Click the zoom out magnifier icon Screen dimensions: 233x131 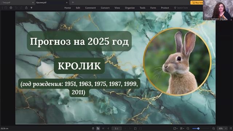[188, 128]
